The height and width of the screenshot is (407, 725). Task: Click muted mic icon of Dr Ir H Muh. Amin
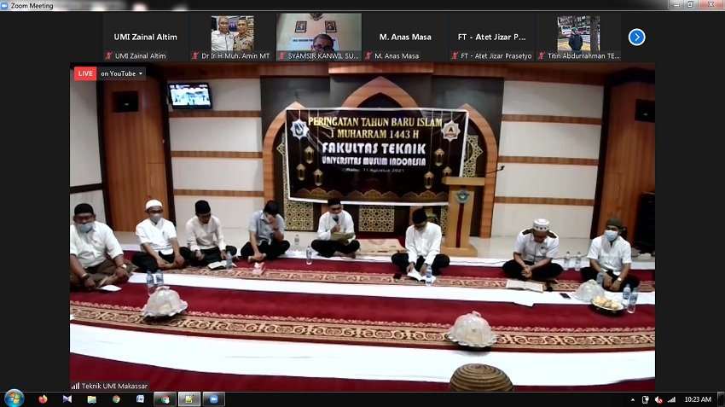pos(195,56)
